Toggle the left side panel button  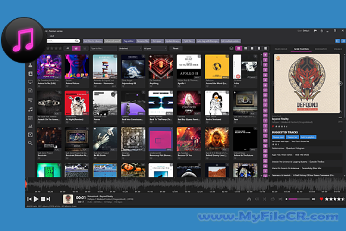pyautogui.click(x=338, y=41)
